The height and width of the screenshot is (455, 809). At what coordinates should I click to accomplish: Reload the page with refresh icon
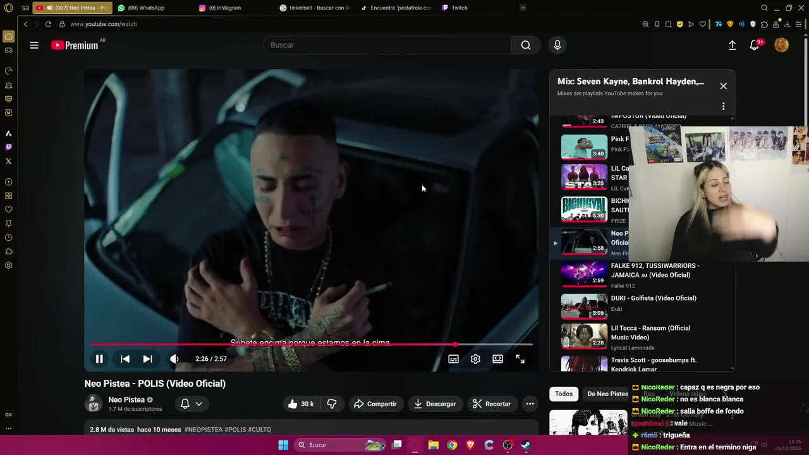click(x=48, y=24)
